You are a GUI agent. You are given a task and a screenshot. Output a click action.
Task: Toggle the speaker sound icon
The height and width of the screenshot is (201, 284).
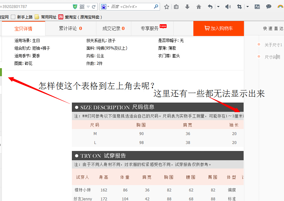pyautogui.click(x=228, y=7)
